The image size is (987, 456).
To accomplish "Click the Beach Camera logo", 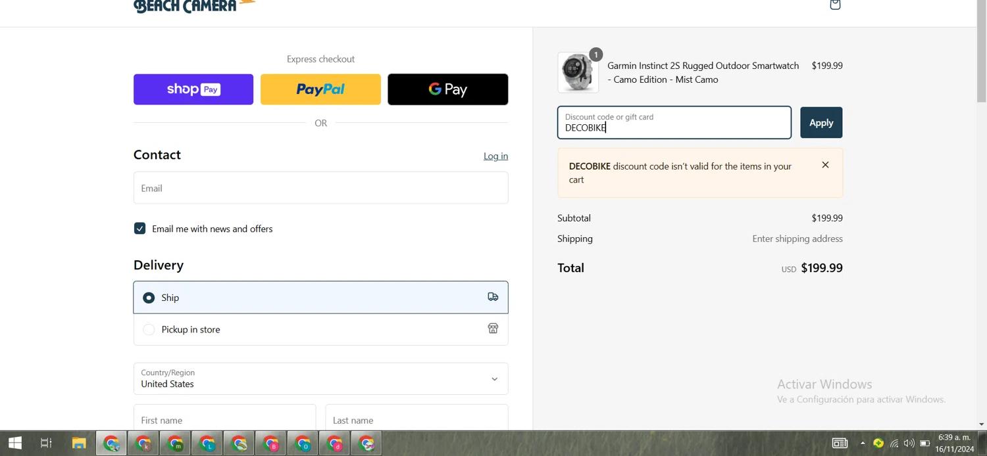I will coord(194,6).
